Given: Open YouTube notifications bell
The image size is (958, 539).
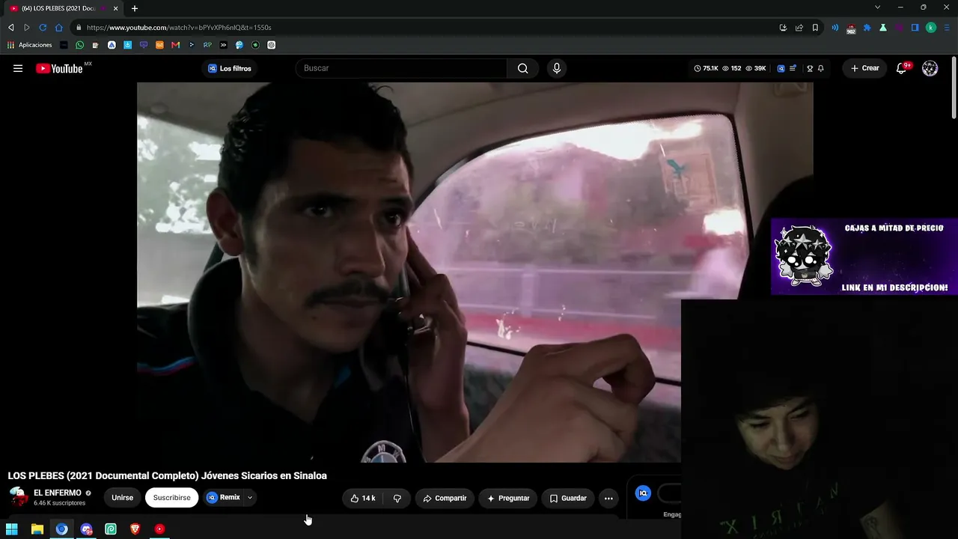Looking at the screenshot, I should [901, 68].
